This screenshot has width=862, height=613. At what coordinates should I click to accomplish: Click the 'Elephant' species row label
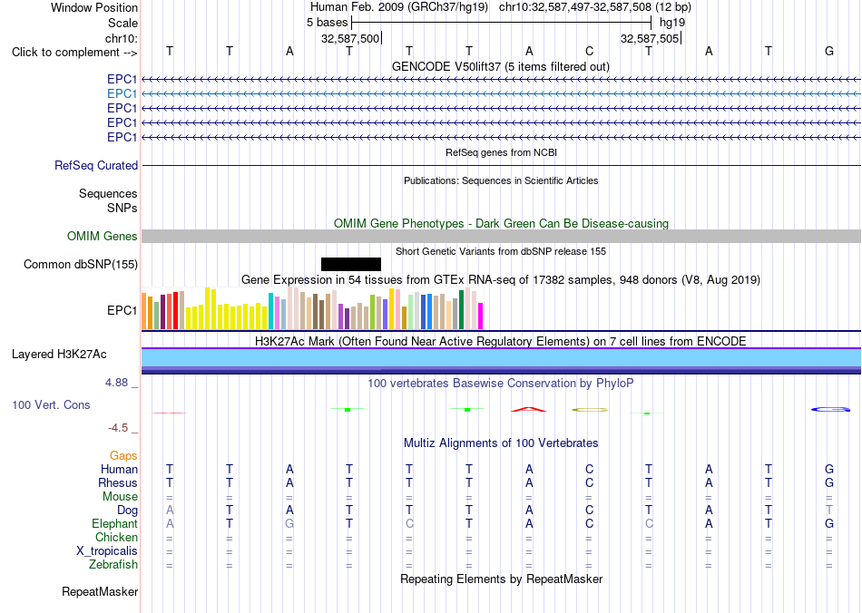tap(114, 523)
